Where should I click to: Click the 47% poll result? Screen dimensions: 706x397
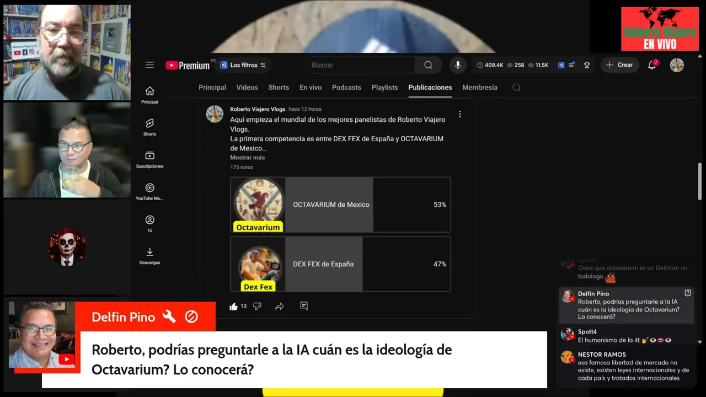point(440,264)
